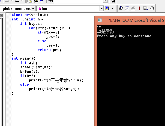Click 'Press any key to continue' in console
This screenshot has height=126, width=165.
click(124, 36)
